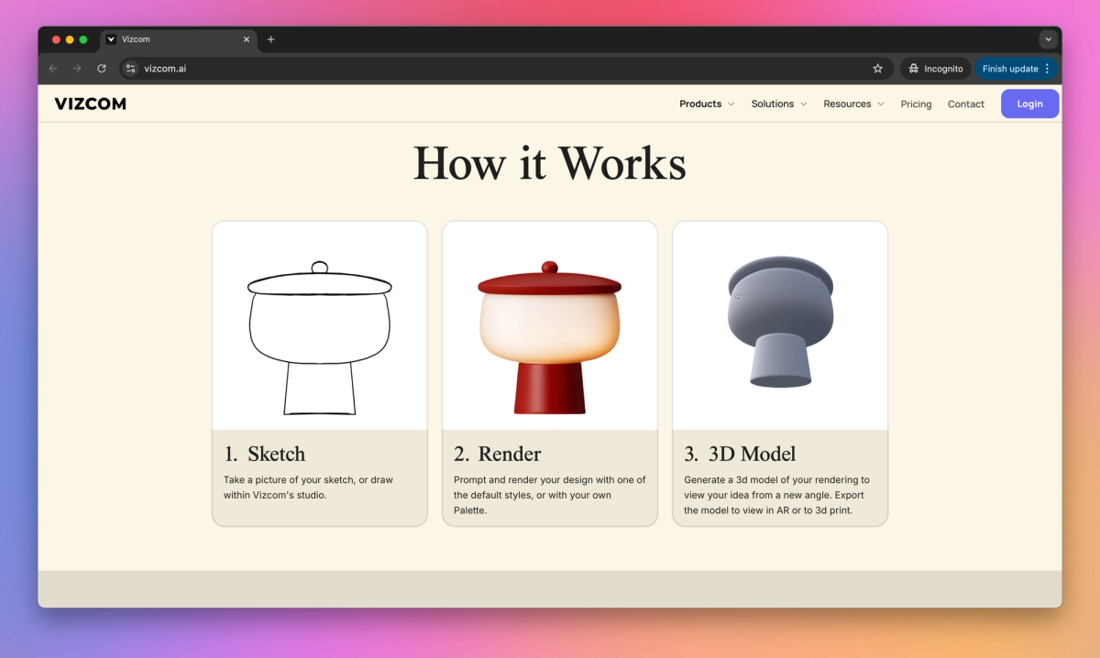Viewport: 1100px width, 658px height.
Task: Open the tab search dropdown arrow
Action: pos(1048,39)
